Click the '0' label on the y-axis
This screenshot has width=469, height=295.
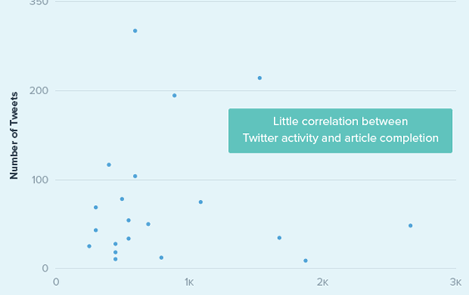click(x=46, y=269)
